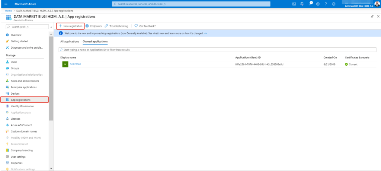Click the Overview info icon in sidebar
The height and width of the screenshot is (171, 381).
tap(7, 35)
